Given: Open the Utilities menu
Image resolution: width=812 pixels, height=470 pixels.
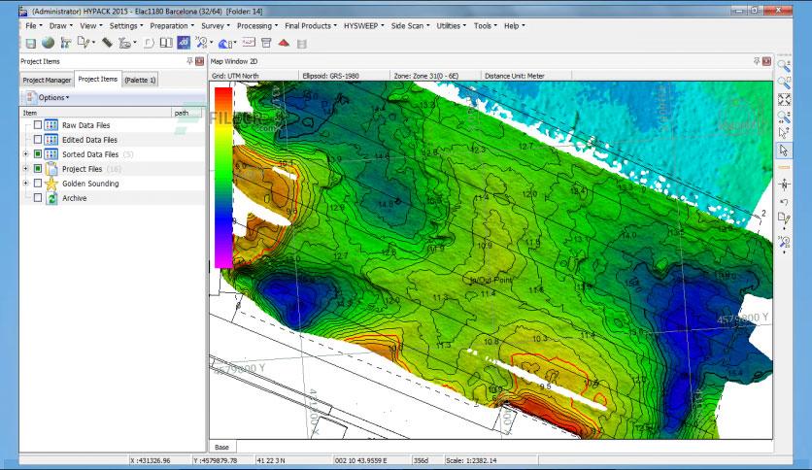Looking at the screenshot, I should coord(451,25).
